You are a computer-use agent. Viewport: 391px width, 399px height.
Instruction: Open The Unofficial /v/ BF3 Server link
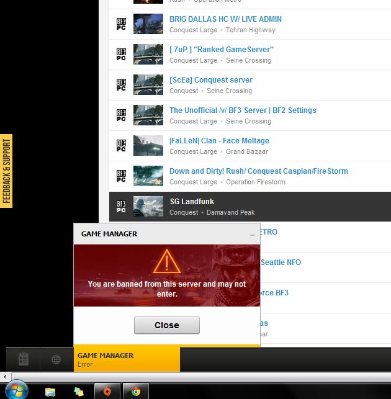click(x=243, y=110)
